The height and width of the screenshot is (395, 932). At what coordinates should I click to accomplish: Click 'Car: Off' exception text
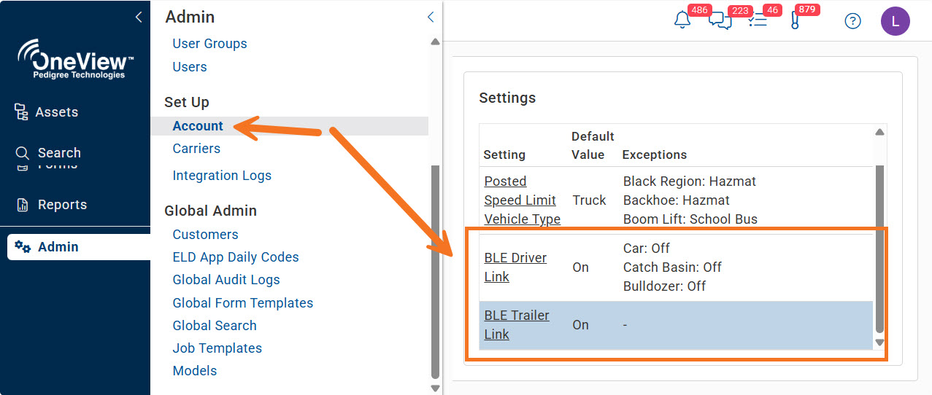point(647,249)
